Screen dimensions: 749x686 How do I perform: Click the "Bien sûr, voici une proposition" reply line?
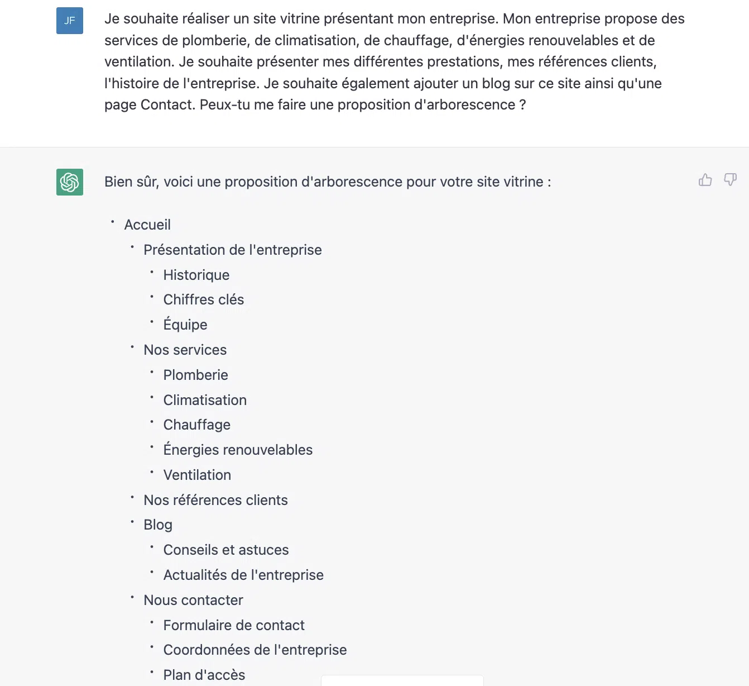[328, 182]
